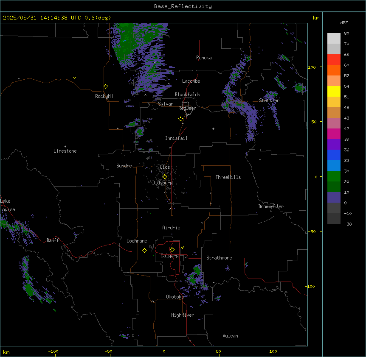
Task: Click the dBZ legend heading
Action: (344, 22)
